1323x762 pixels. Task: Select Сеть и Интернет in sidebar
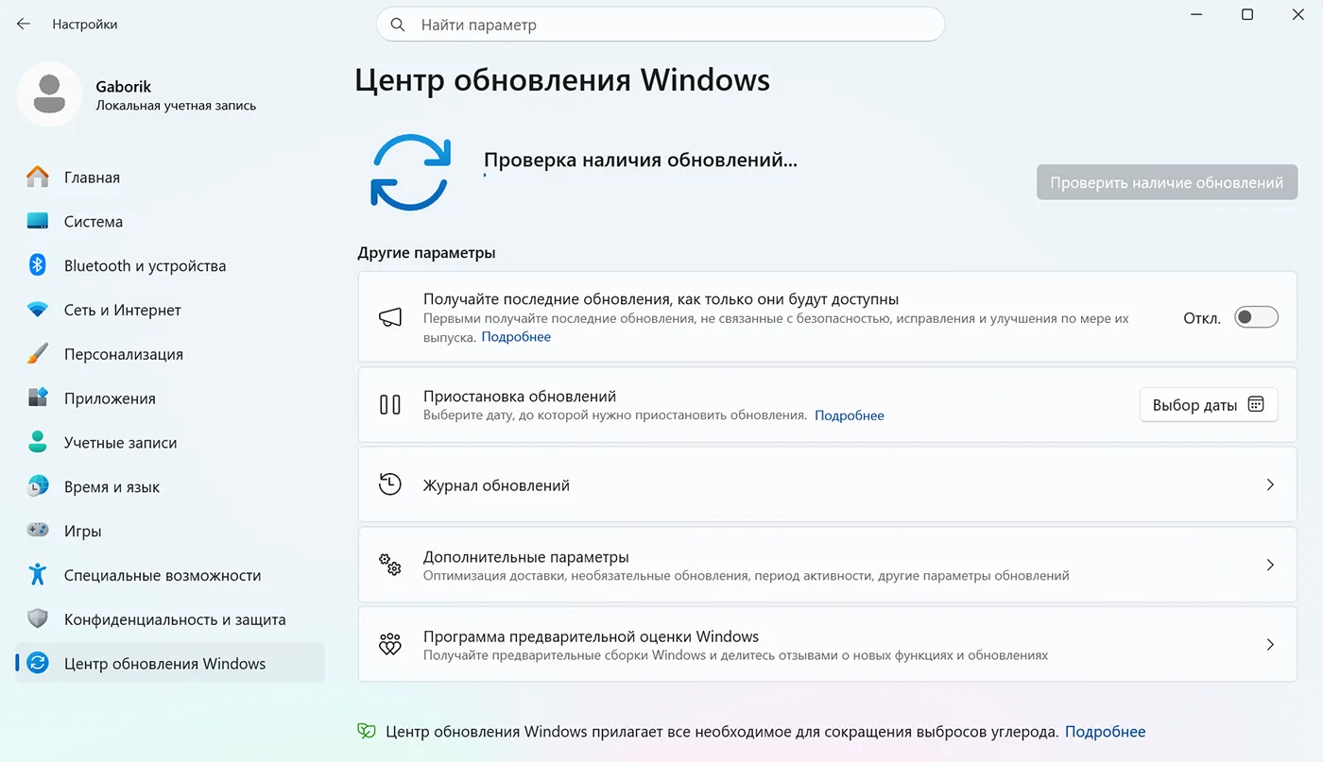pos(170,310)
